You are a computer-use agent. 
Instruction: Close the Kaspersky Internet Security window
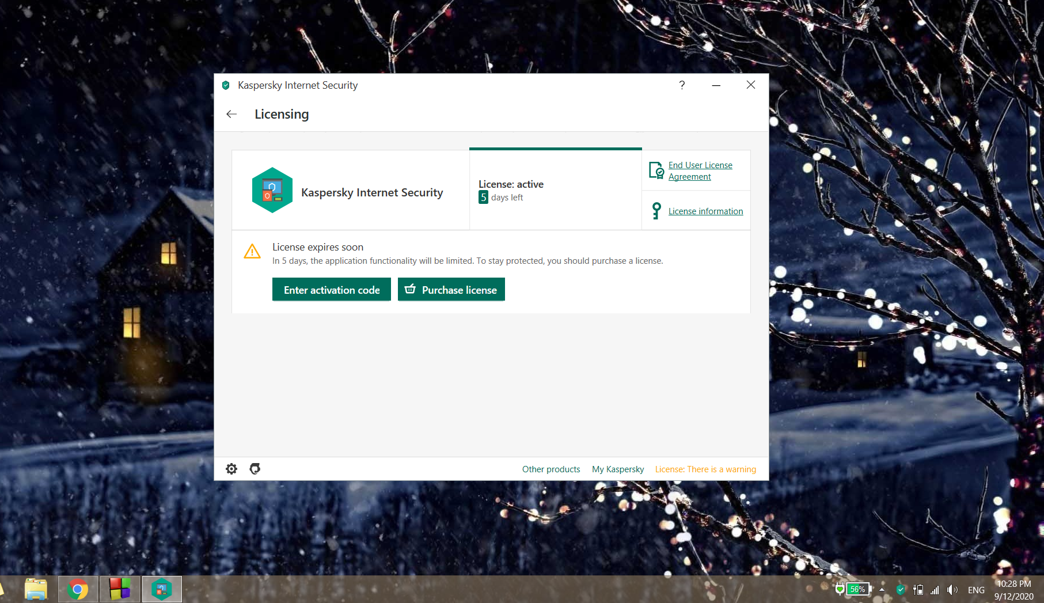coord(751,85)
